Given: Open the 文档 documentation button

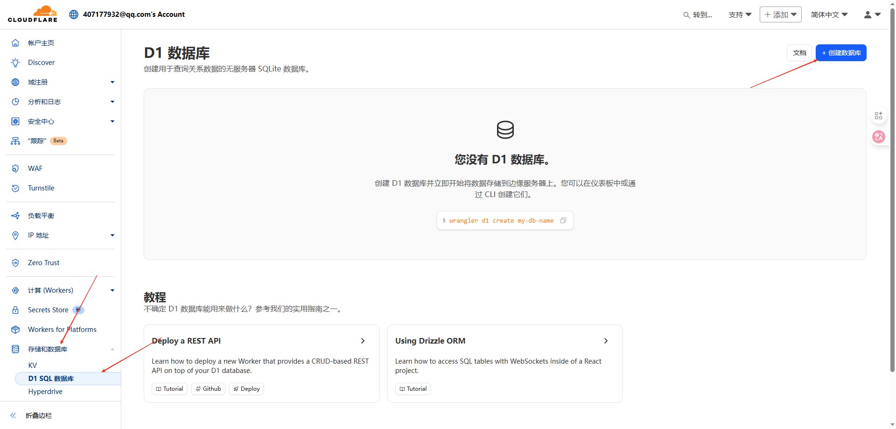Looking at the screenshot, I should (x=799, y=53).
